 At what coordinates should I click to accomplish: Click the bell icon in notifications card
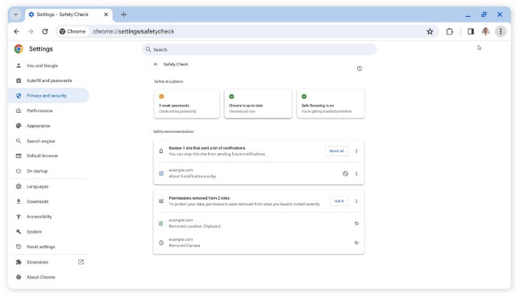(x=161, y=151)
